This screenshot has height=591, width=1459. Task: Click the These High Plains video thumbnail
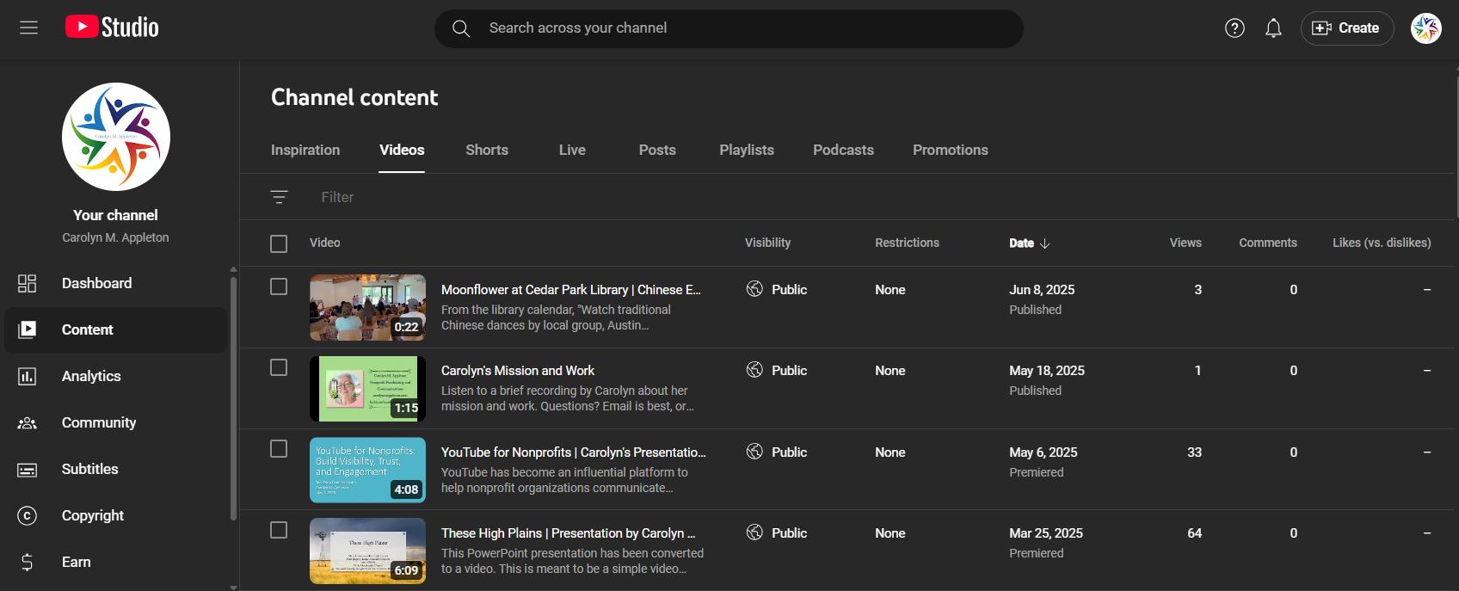367,551
